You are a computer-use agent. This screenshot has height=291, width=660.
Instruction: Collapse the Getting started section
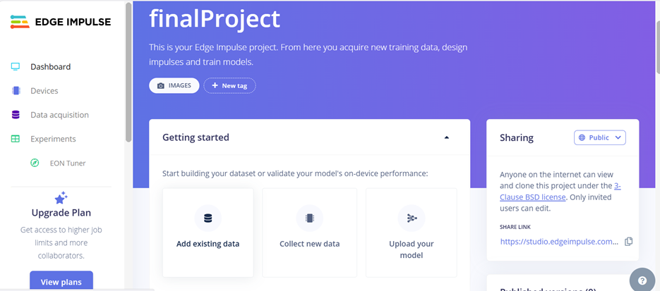[x=447, y=137]
